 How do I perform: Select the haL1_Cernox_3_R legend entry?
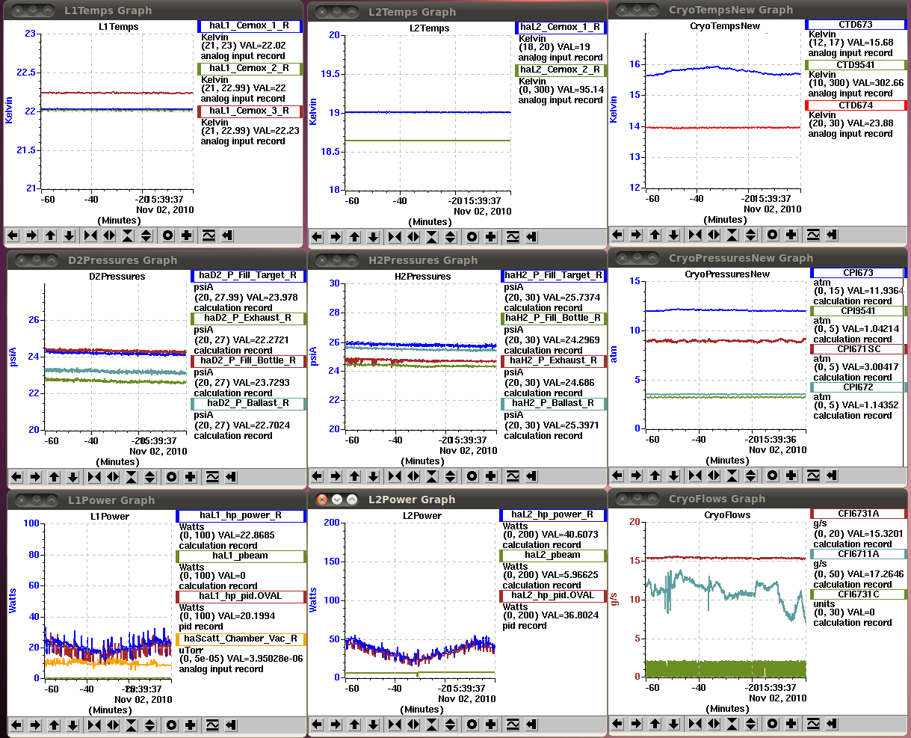point(250,111)
